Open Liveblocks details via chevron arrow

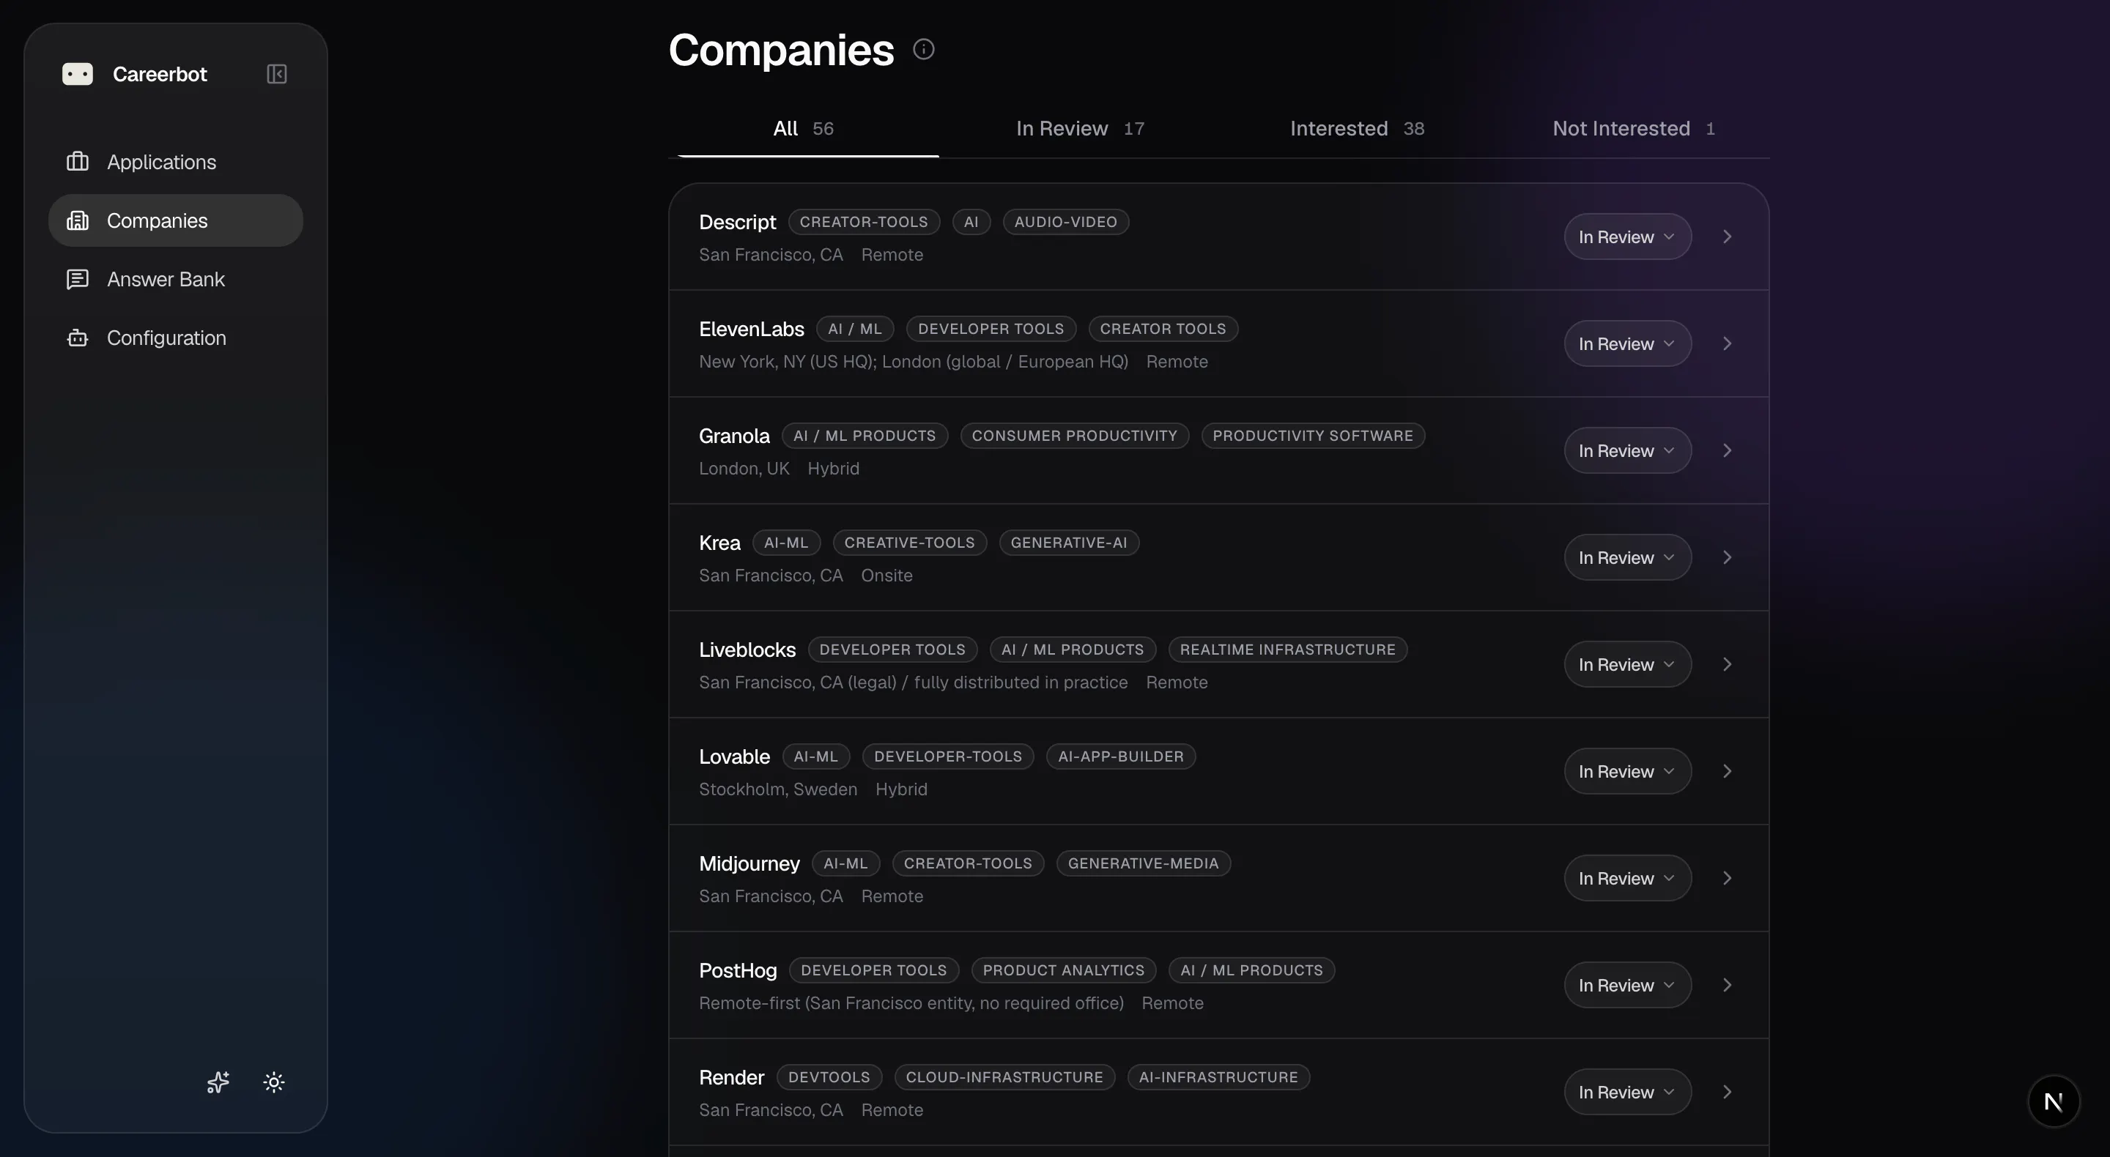coord(1728,664)
